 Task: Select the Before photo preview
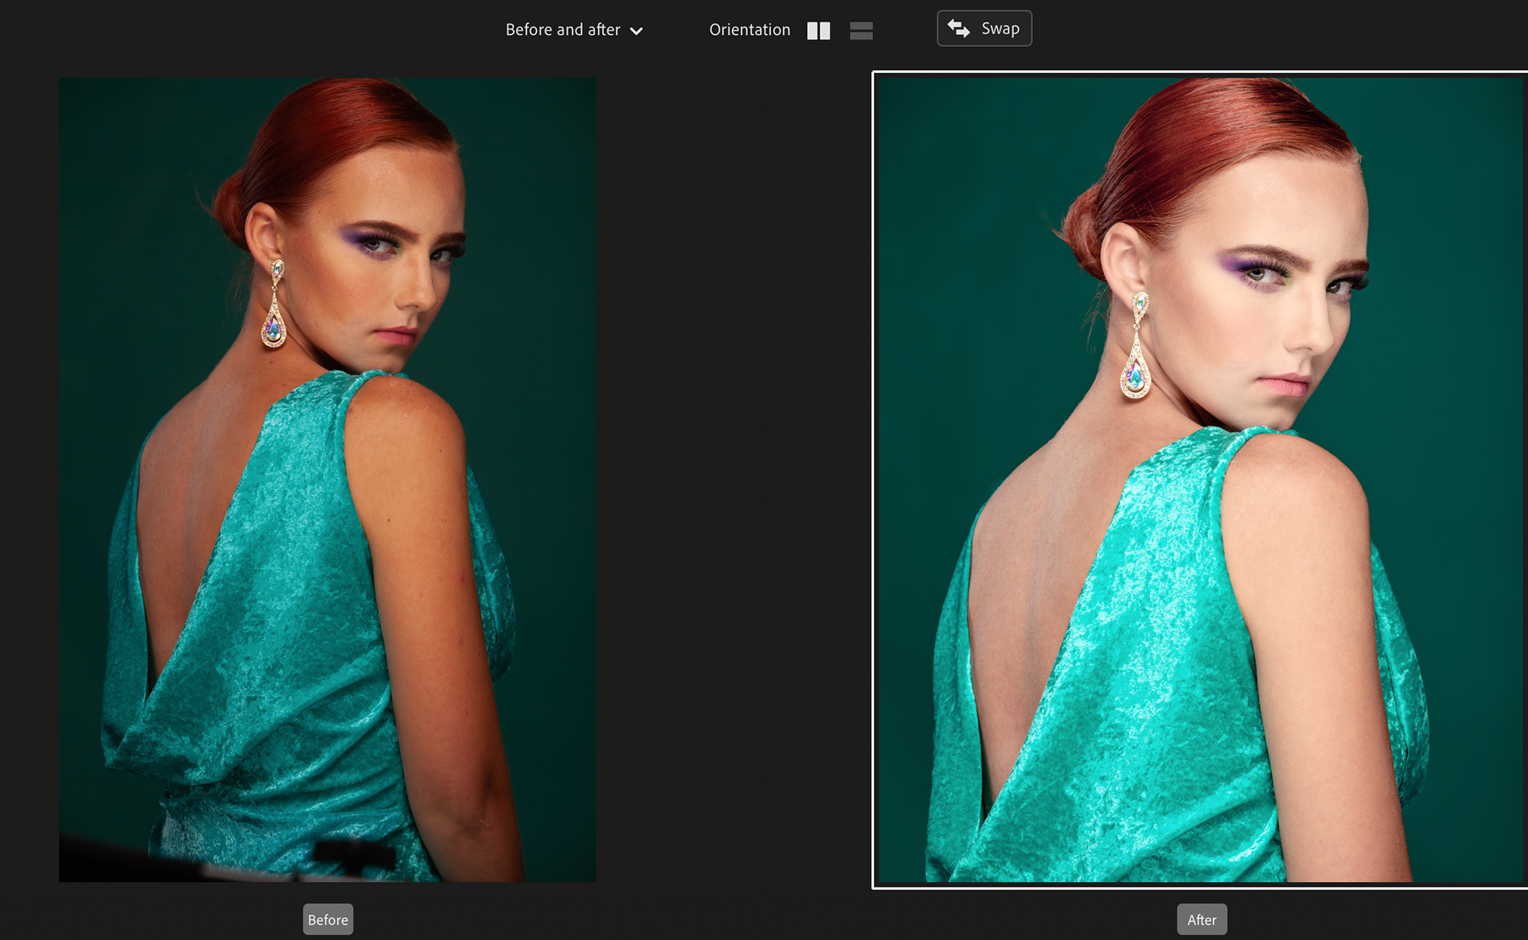pyautogui.click(x=327, y=480)
